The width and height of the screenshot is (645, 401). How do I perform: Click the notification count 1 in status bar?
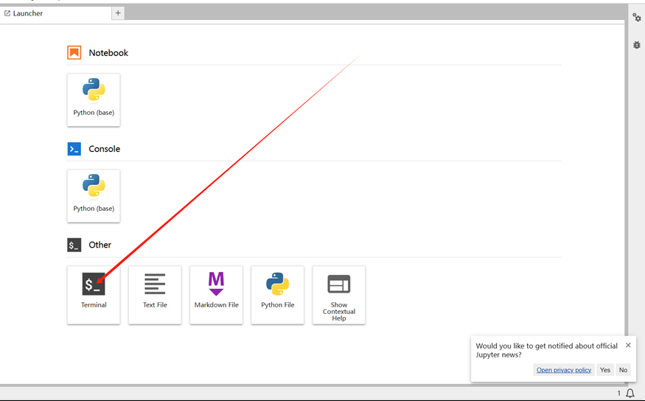point(618,393)
